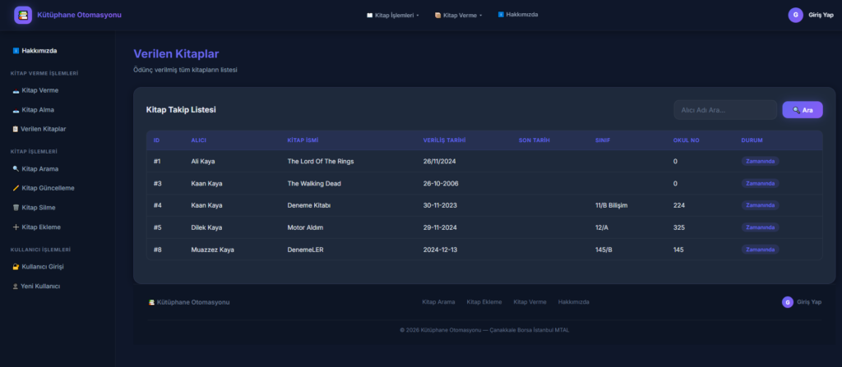Open Kullanıcı Girişi lock item in sidebar
Viewport: 842px width, 367px height.
tap(43, 267)
